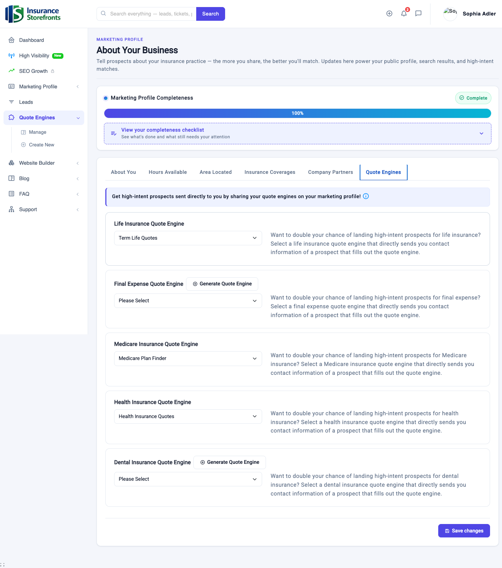This screenshot has height=568, width=502.
Task: Switch to the Area Located tab
Action: [216, 172]
